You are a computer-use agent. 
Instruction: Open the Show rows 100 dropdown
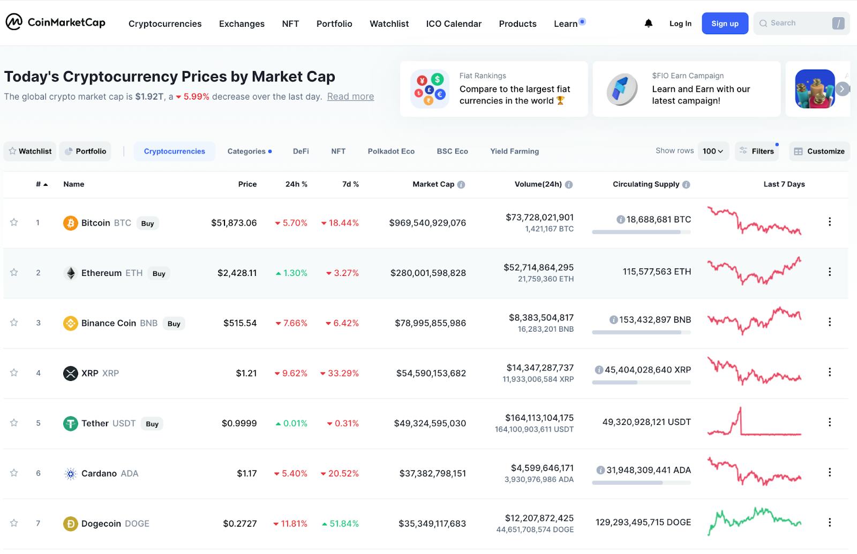click(x=712, y=151)
